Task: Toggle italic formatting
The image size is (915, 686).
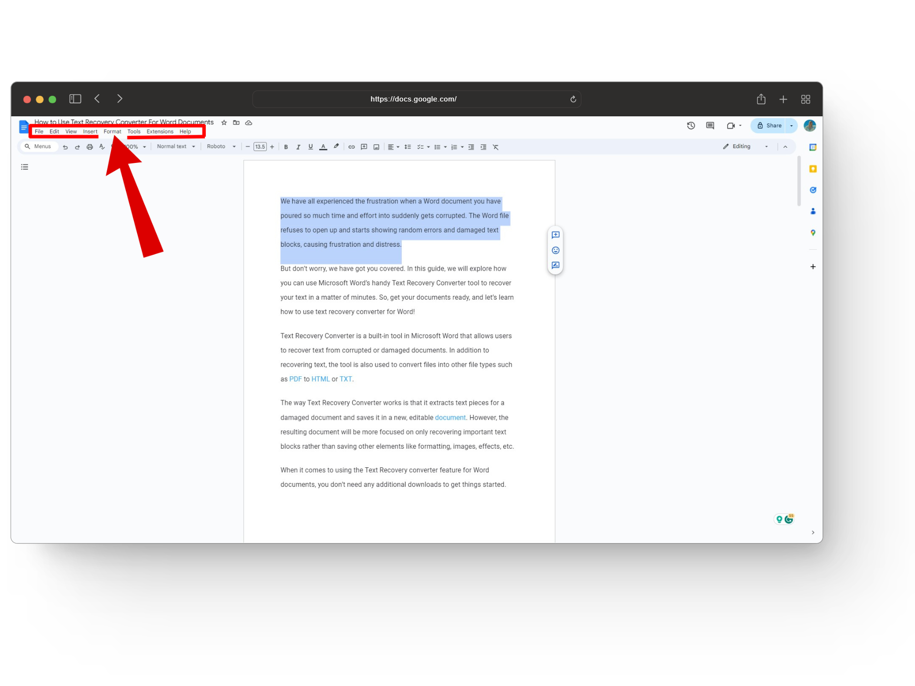Action: click(298, 147)
